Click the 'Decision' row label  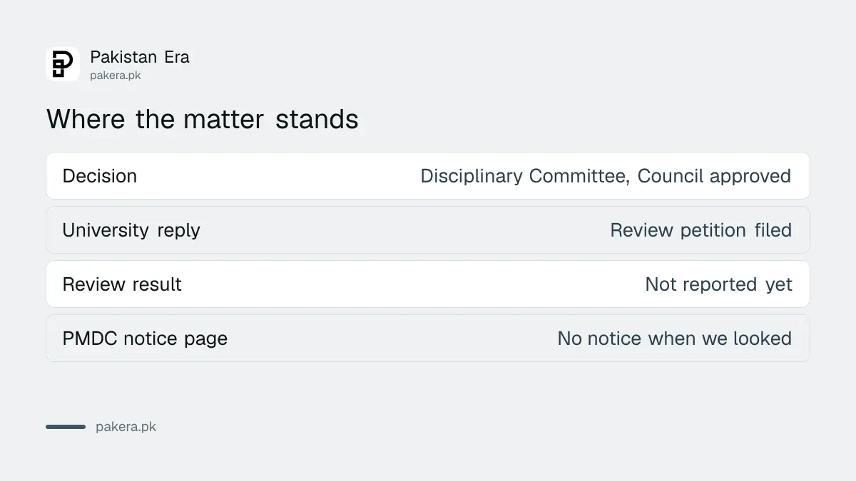pos(100,176)
